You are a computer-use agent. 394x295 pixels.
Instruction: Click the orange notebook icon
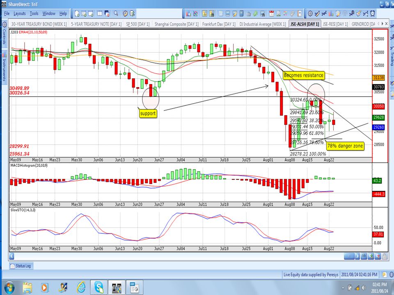300,14
